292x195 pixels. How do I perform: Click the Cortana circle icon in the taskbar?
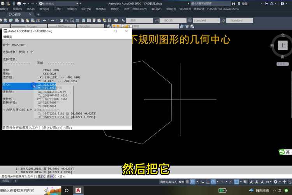[x=67, y=190]
